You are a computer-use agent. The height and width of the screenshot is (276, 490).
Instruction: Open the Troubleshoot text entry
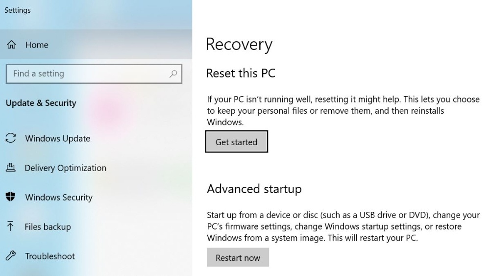50,256
